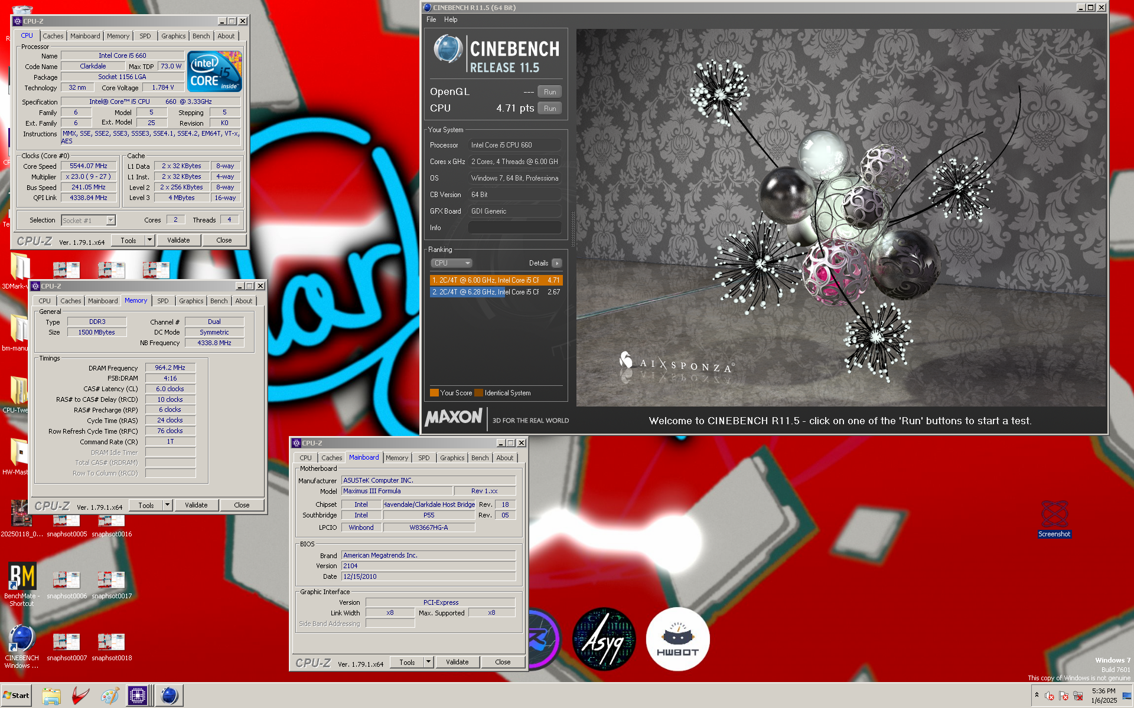Open the 3DMark folder on the desktop

pyautogui.click(x=18, y=270)
